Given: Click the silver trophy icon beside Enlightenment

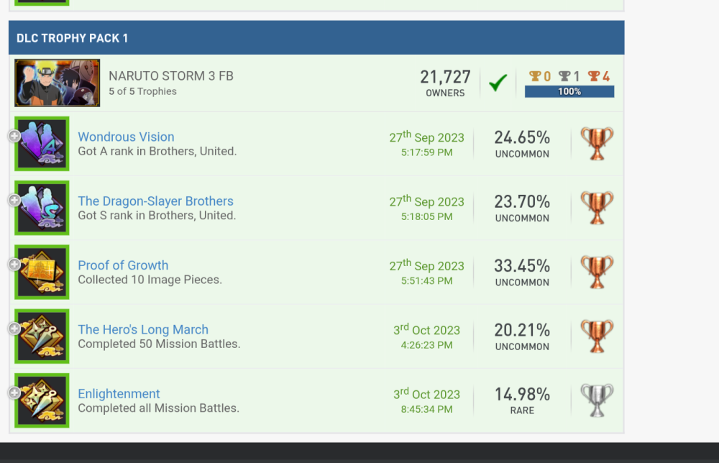Looking at the screenshot, I should click(596, 400).
